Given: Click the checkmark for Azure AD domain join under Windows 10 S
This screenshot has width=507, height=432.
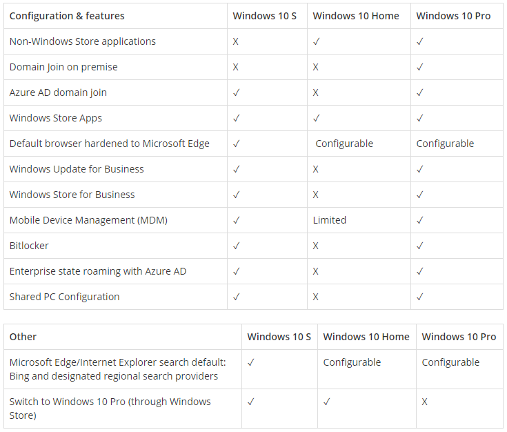Looking at the screenshot, I should [x=237, y=92].
